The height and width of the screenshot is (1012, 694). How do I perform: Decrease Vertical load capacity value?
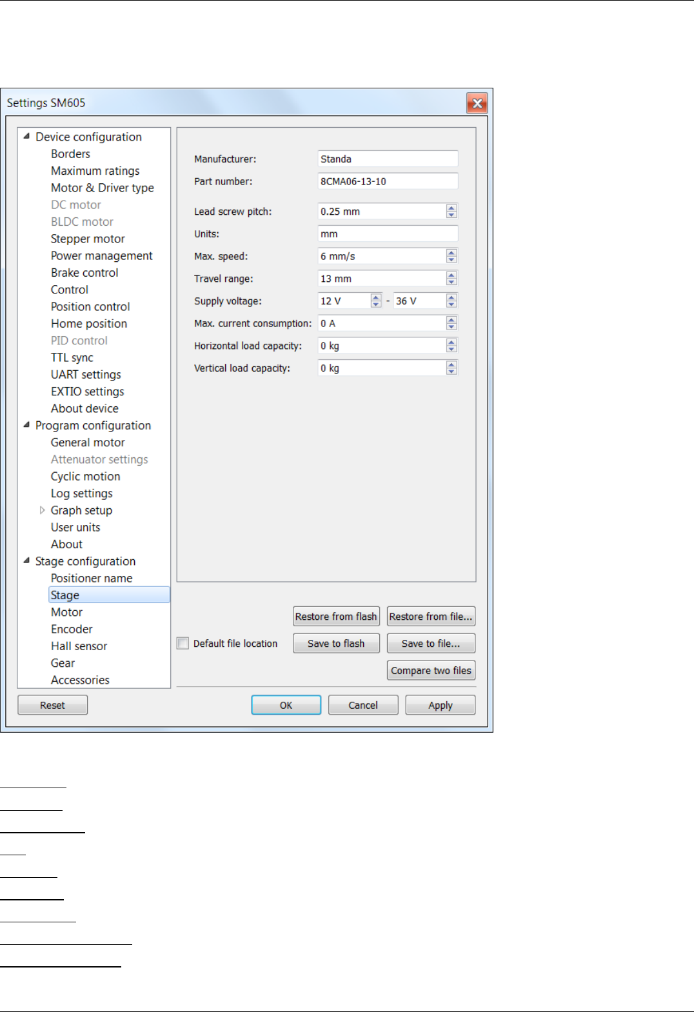point(451,372)
